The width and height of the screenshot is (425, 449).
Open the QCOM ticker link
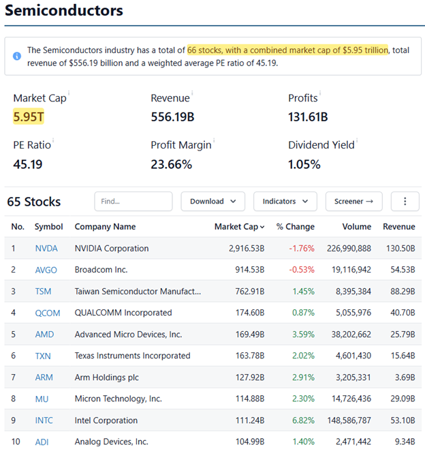point(48,313)
